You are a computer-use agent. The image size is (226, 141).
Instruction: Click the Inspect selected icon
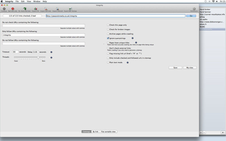coord(58,9)
